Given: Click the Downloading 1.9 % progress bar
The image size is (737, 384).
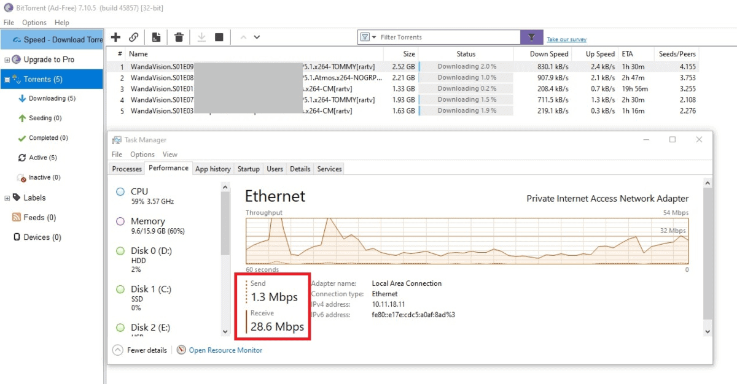Looking at the screenshot, I should (x=466, y=110).
